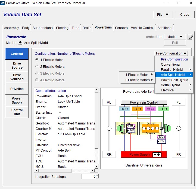Viewport: 196px width, 189px height.
Task: Click the ISG starter generator symbol
Action: [161, 137]
